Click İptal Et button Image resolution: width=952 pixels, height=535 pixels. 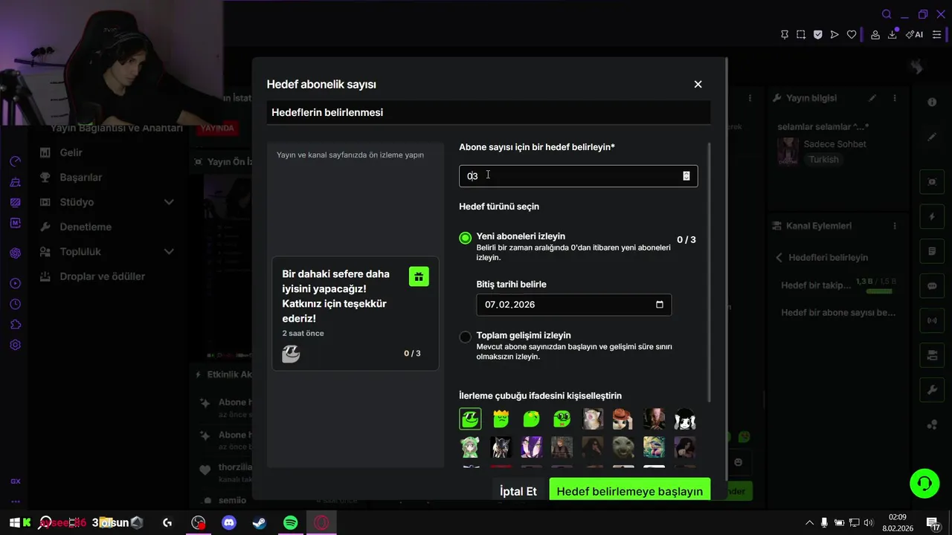(x=518, y=491)
